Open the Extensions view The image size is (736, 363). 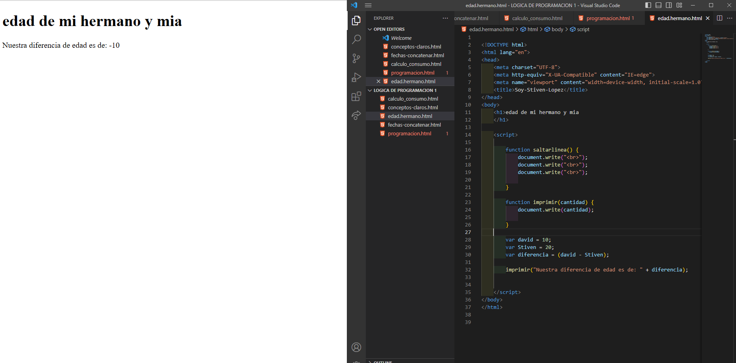point(356,96)
